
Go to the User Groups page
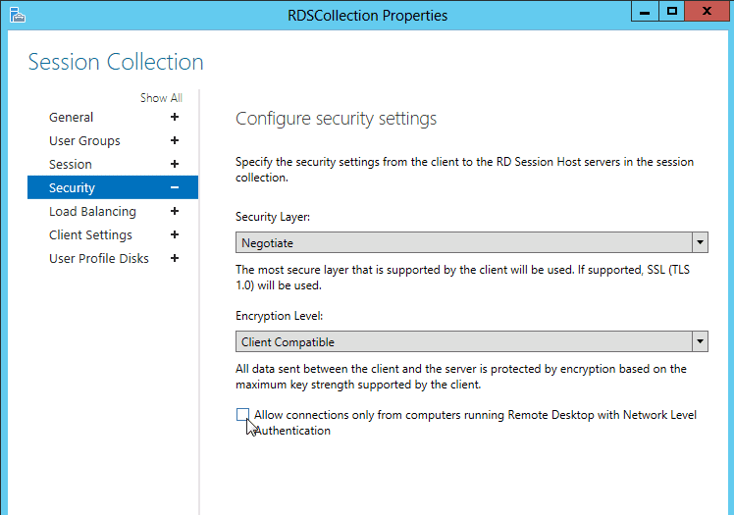84,140
